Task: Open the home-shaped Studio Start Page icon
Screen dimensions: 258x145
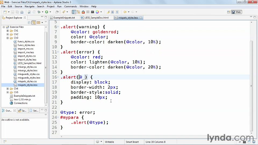Action: point(83,12)
